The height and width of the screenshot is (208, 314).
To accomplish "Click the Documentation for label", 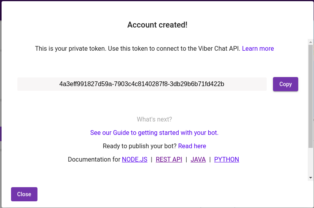I will (x=94, y=160).
